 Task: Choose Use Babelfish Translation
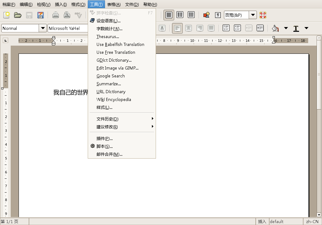click(122, 44)
